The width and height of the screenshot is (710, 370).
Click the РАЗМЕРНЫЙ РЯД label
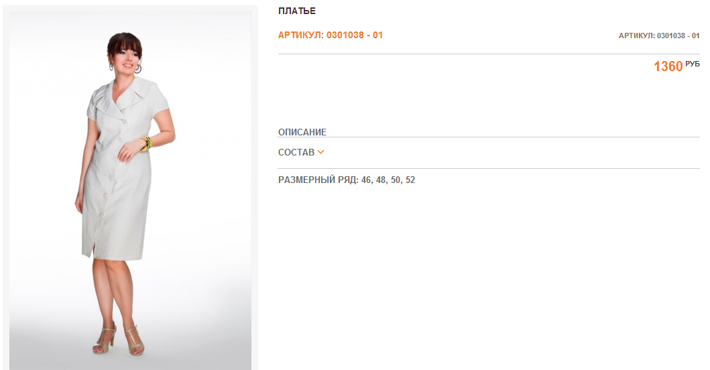tap(318, 180)
